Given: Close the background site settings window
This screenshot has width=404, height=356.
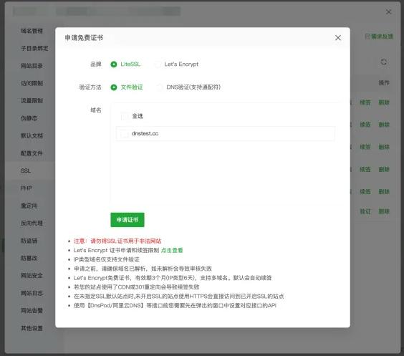Looking at the screenshot, I should pos(388,11).
